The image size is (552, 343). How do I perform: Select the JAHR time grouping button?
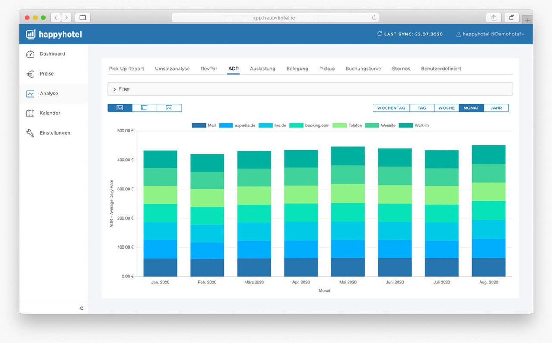(x=496, y=108)
